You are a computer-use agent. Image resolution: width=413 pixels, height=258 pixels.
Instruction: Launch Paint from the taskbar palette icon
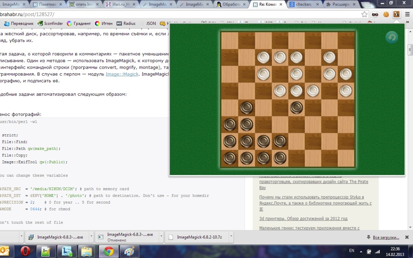click(129, 251)
